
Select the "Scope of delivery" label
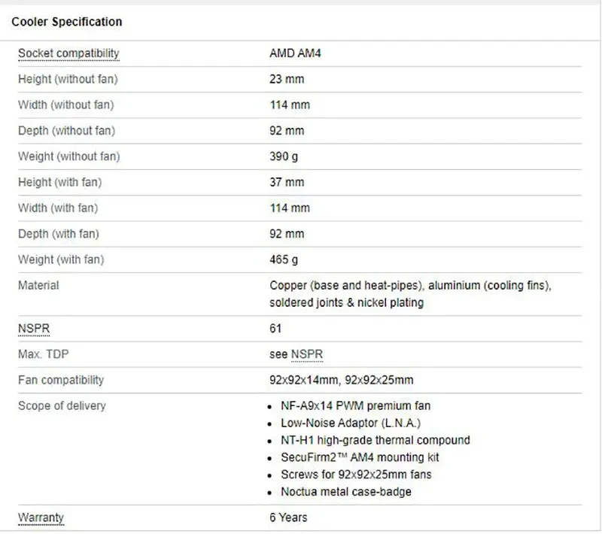pos(62,406)
